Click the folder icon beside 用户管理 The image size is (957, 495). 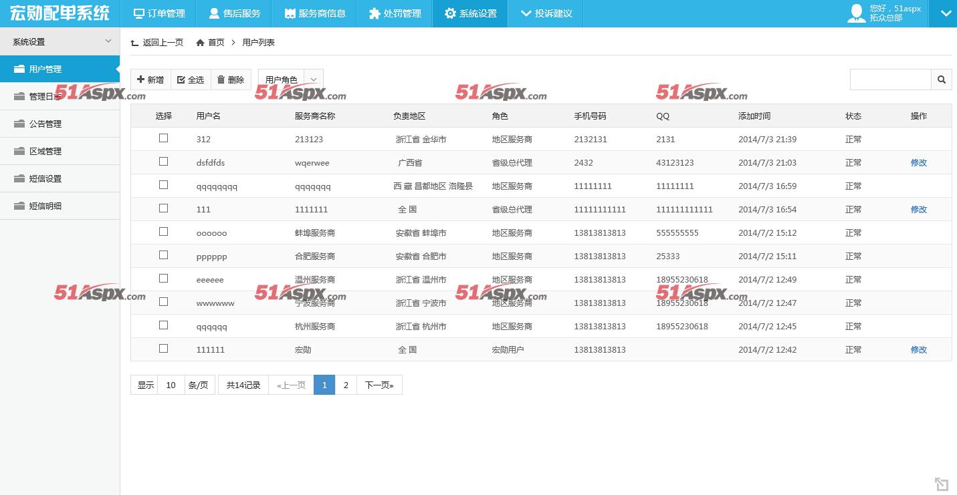(x=19, y=69)
